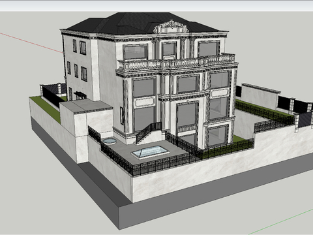Click the blank toolbar strip at the top
Image resolution: width=313 pixels, height=235 pixels.
[x=156, y=6]
